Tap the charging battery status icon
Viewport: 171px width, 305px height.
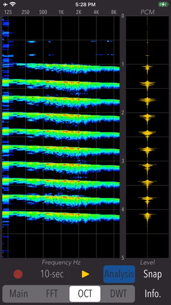pyautogui.click(x=163, y=4)
